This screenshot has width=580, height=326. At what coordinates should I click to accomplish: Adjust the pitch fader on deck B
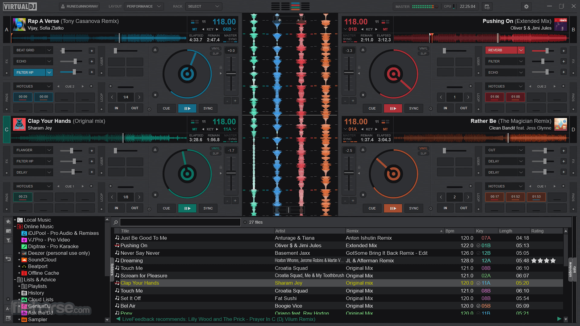[349, 72]
